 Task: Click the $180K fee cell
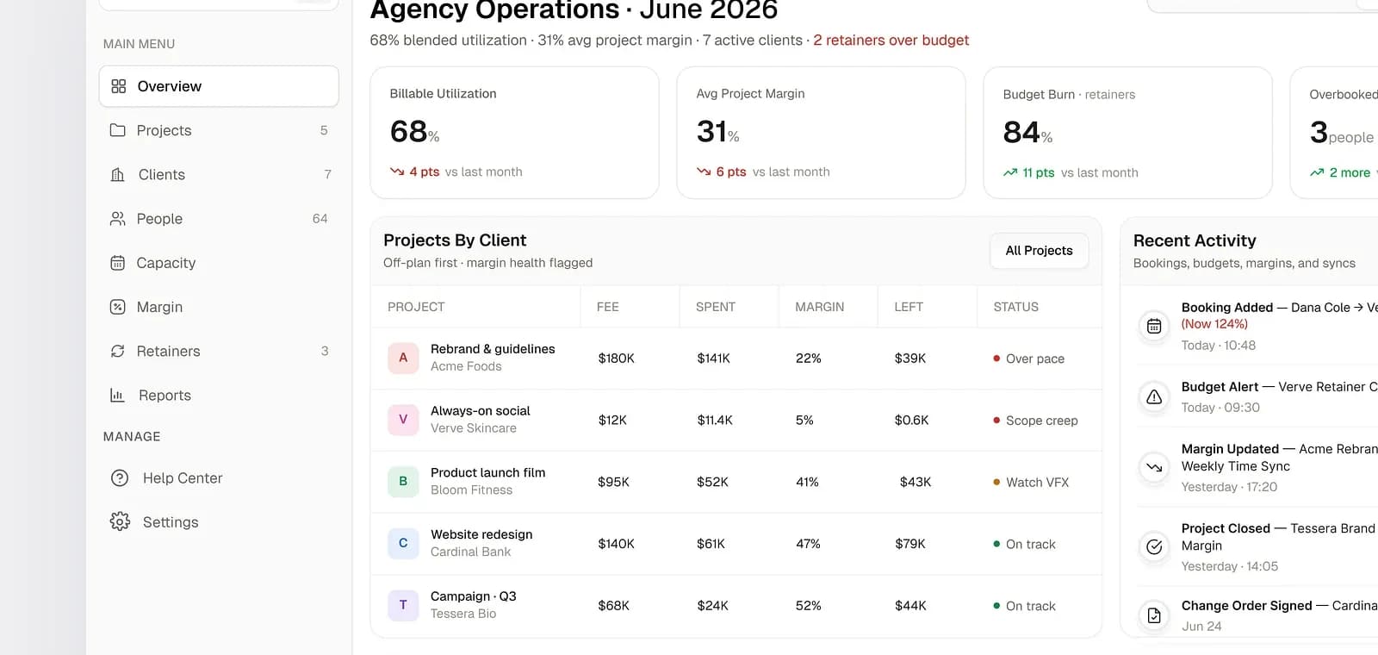617,359
